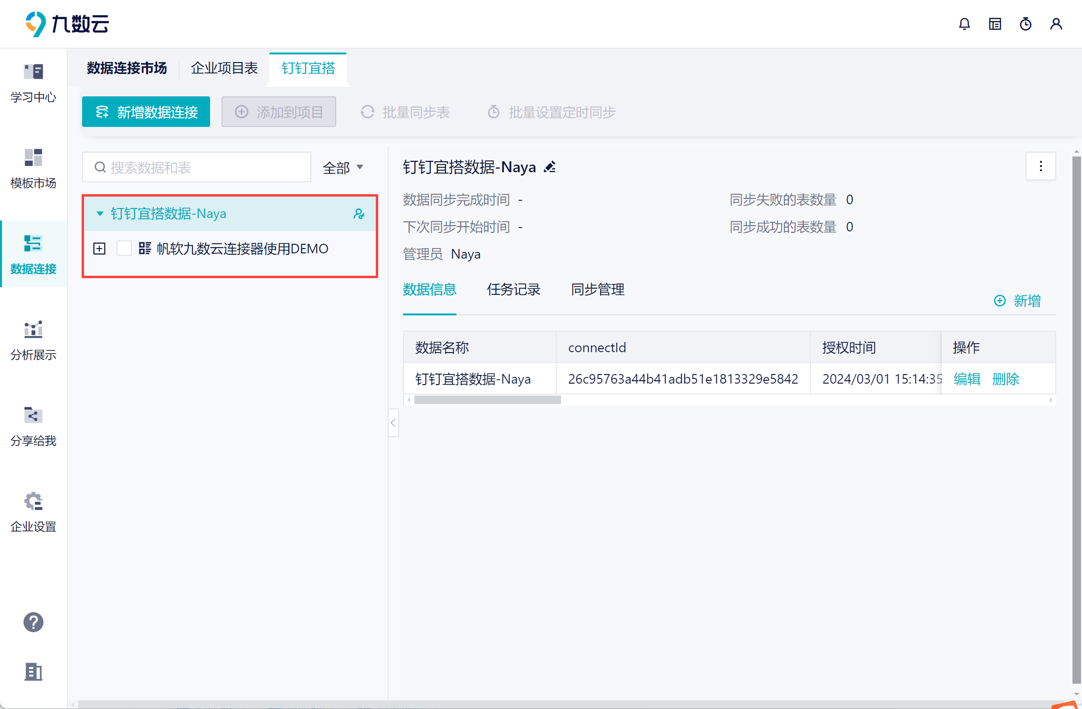This screenshot has height=709, width=1082.
Task: Click the table's horizontal scrollbar thumb
Action: point(487,400)
